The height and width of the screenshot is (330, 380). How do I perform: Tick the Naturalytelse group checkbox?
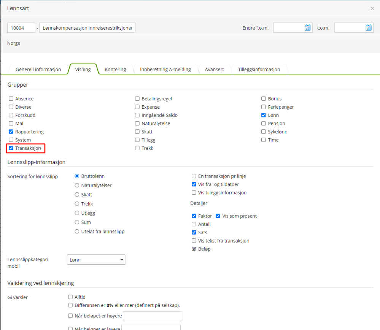point(137,123)
